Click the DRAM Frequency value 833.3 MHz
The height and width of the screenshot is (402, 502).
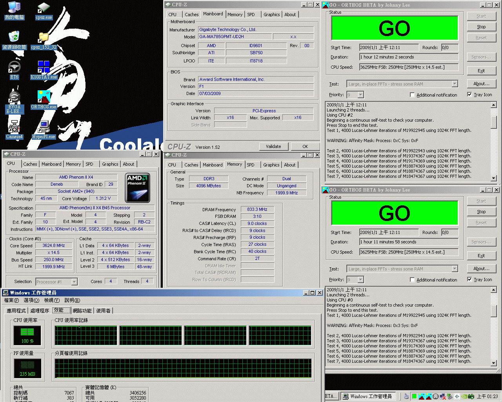pyautogui.click(x=257, y=209)
